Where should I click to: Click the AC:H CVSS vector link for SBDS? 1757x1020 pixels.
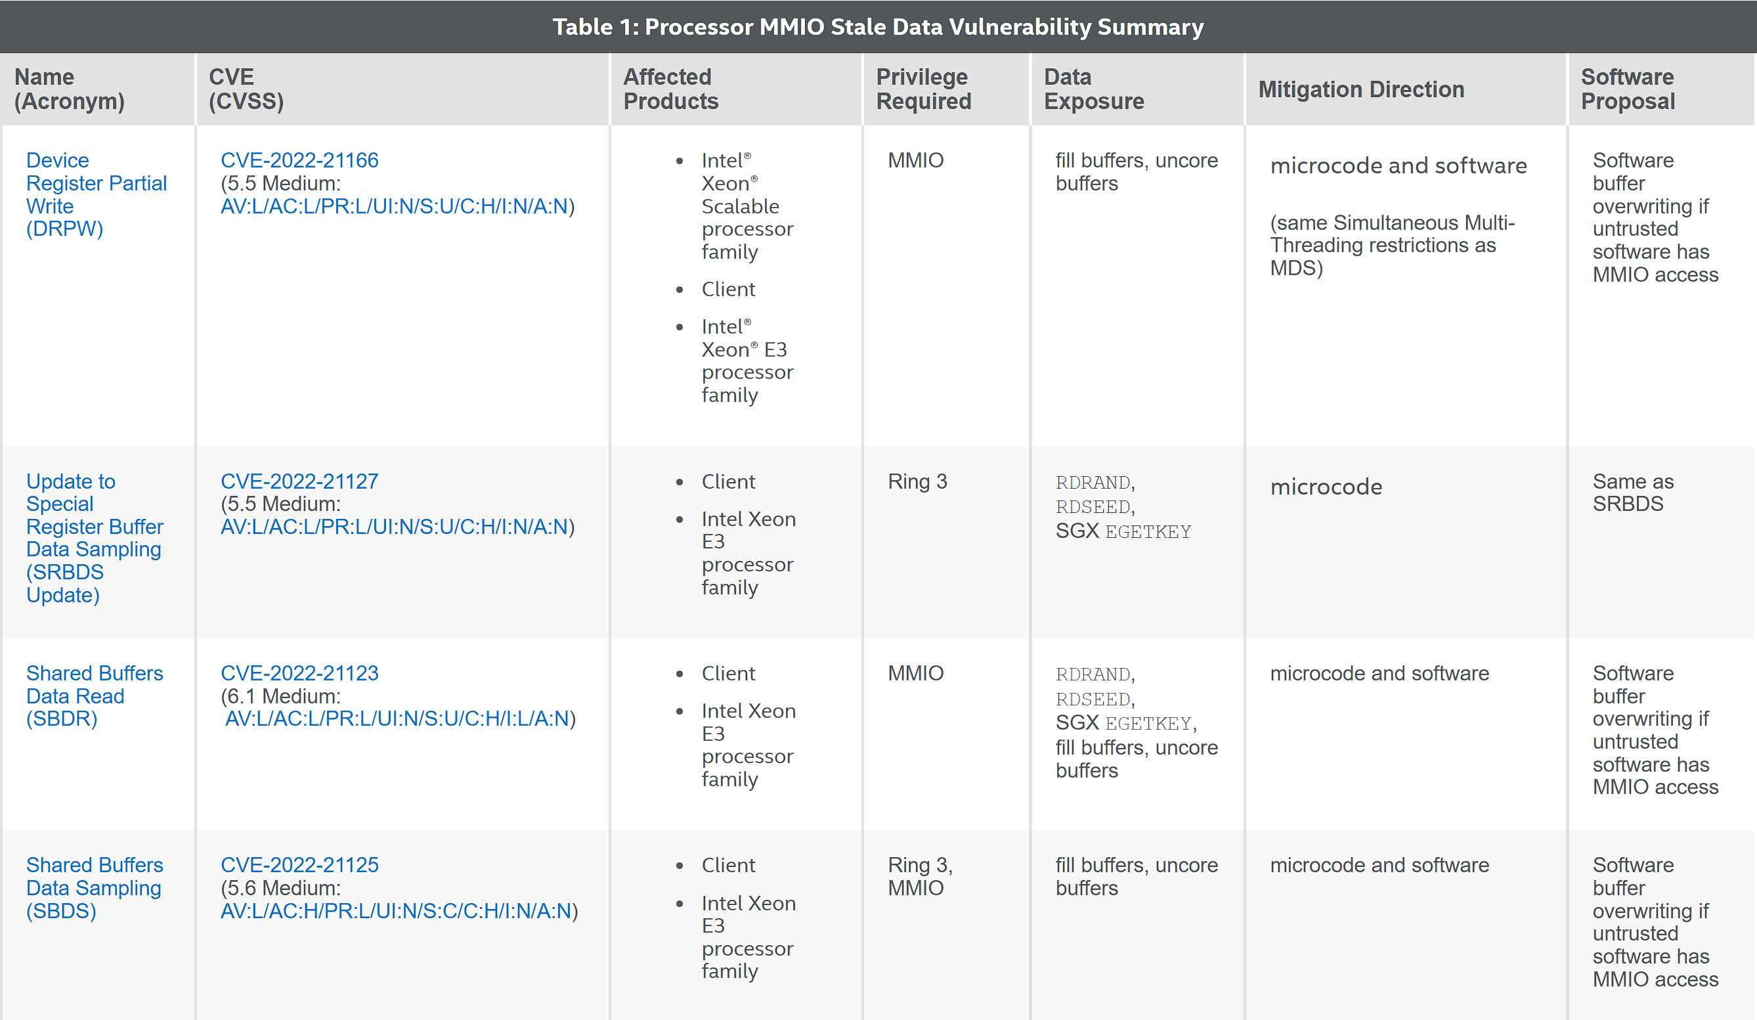(x=396, y=911)
